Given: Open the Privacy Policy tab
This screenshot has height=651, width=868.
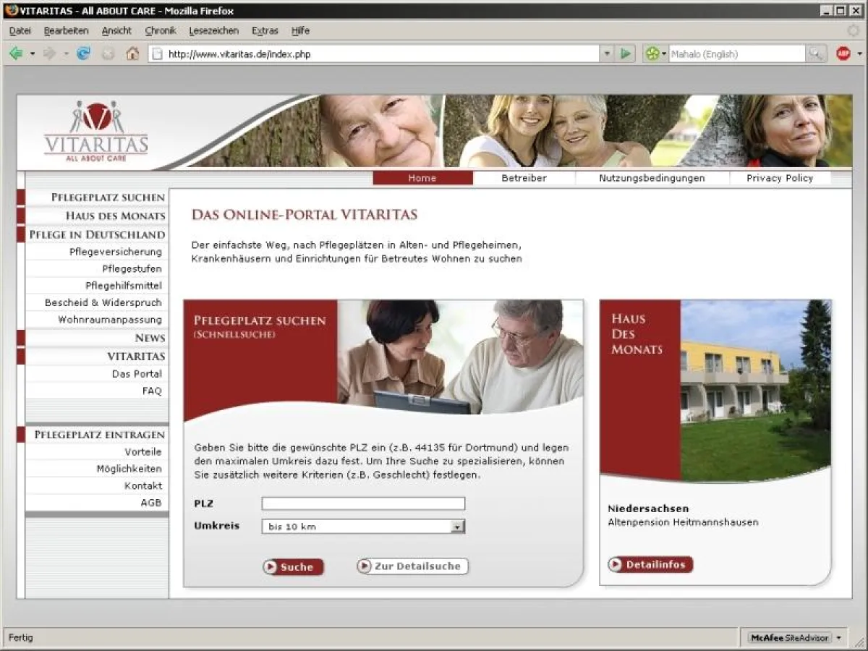Looking at the screenshot, I should tap(779, 177).
